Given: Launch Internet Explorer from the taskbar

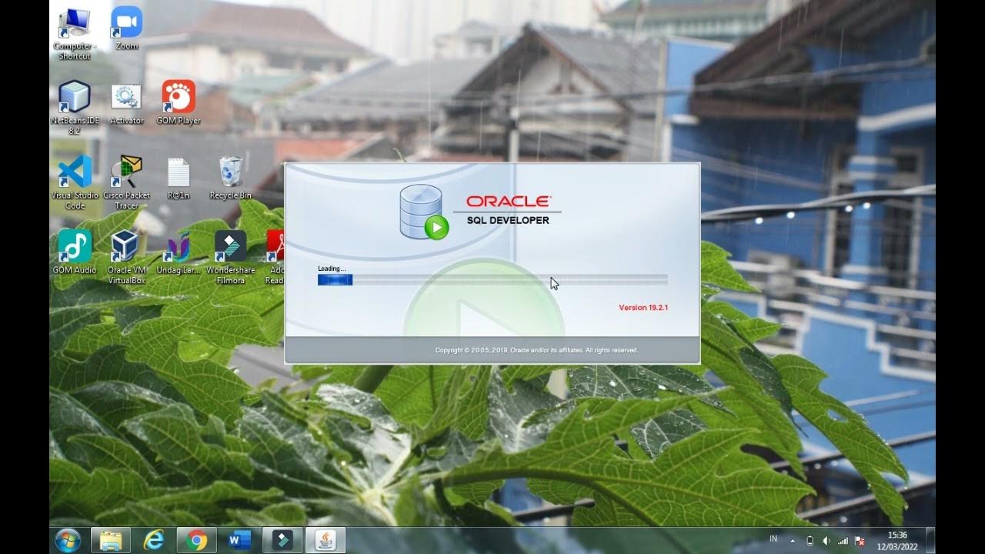Looking at the screenshot, I should 154,540.
